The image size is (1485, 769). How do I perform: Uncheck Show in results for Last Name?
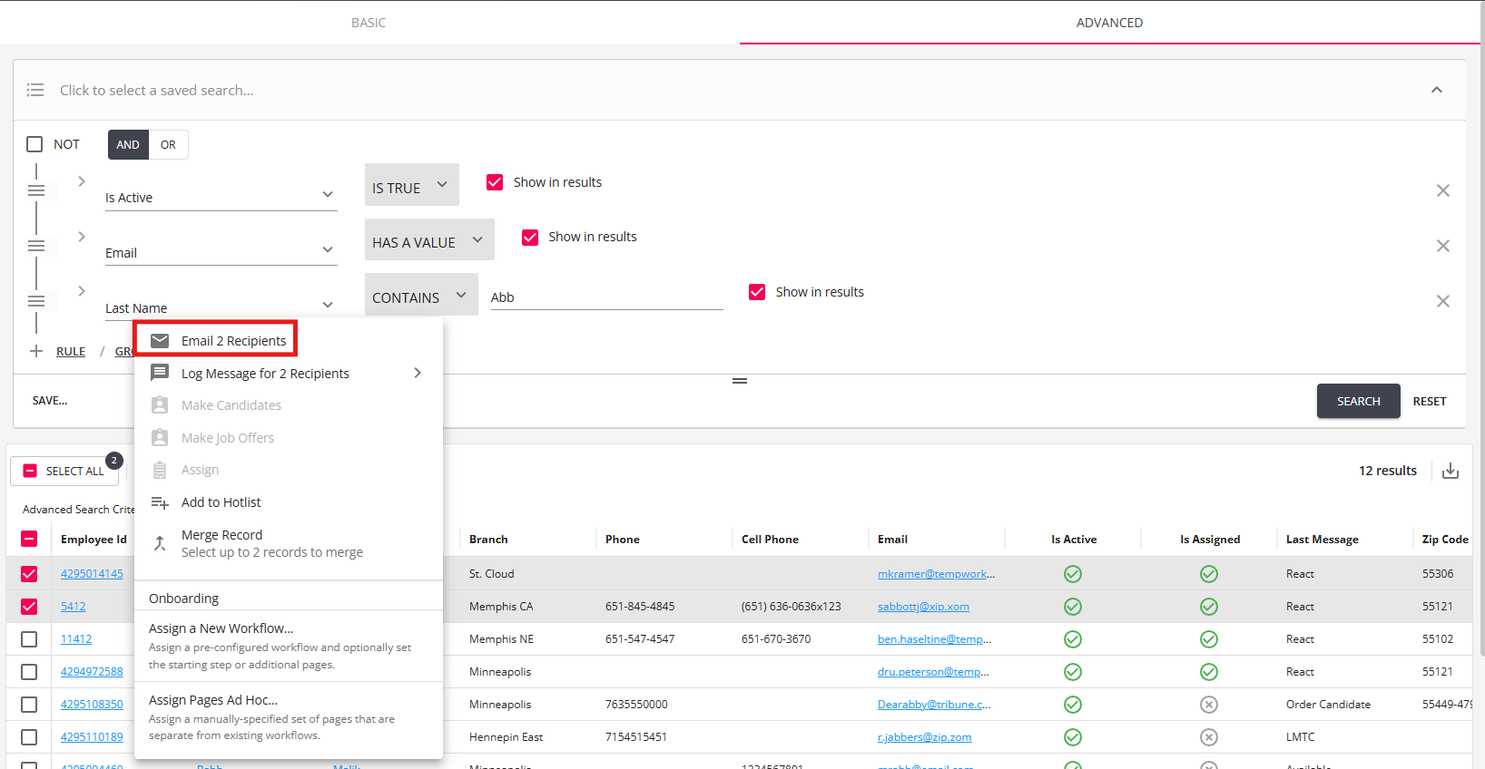[x=757, y=292]
